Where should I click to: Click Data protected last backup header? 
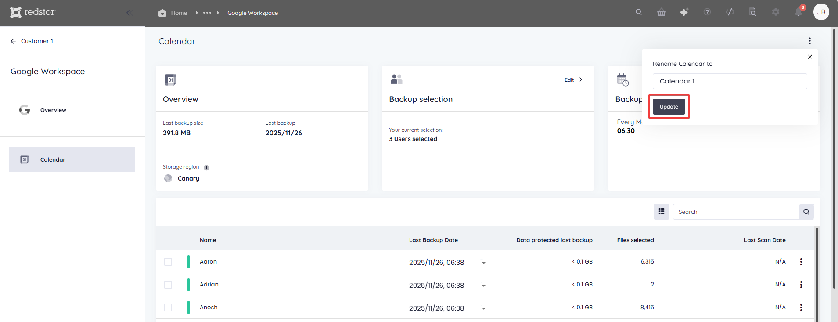554,240
